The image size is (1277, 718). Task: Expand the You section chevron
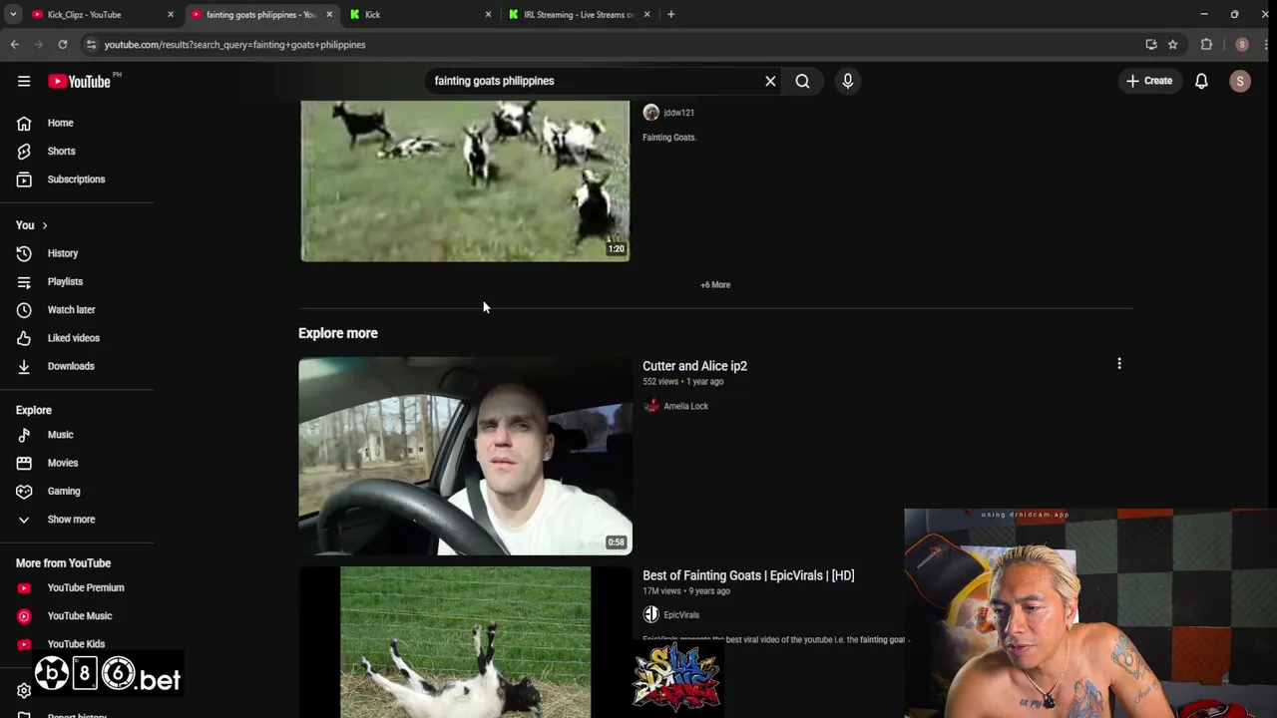tap(44, 225)
